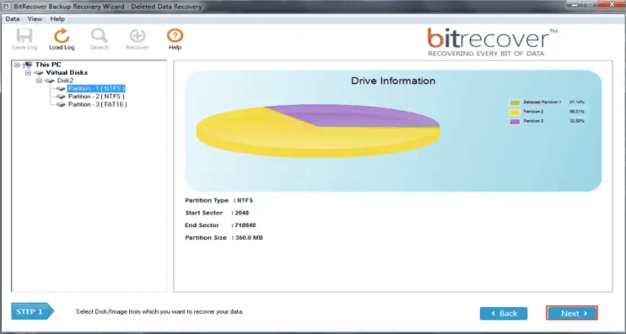Image resolution: width=626 pixels, height=334 pixels.
Task: Go to the Next step
Action: [572, 313]
